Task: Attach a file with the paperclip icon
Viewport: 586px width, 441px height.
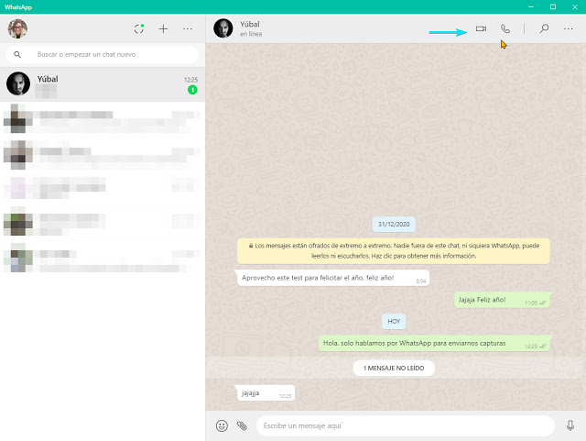Action: click(x=242, y=425)
